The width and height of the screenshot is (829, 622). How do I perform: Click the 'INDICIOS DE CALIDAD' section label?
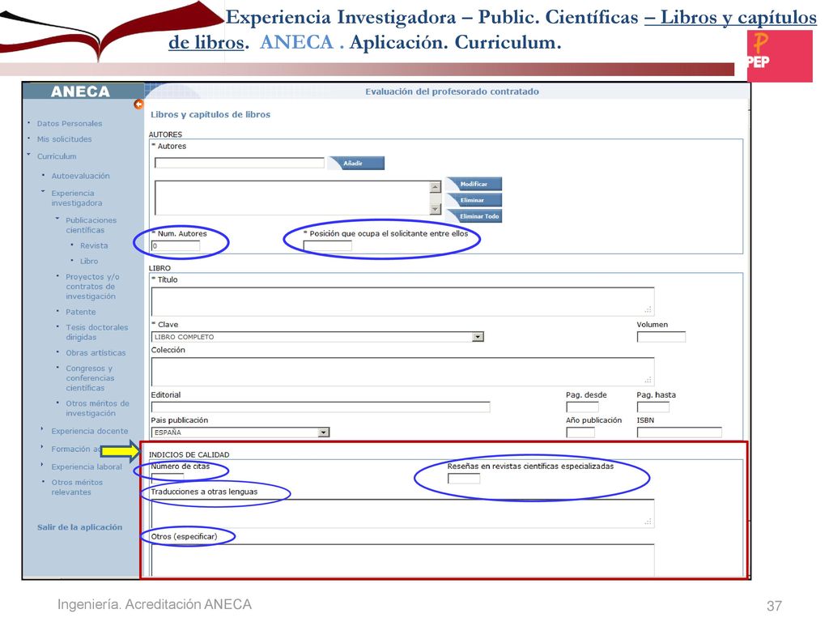(189, 455)
